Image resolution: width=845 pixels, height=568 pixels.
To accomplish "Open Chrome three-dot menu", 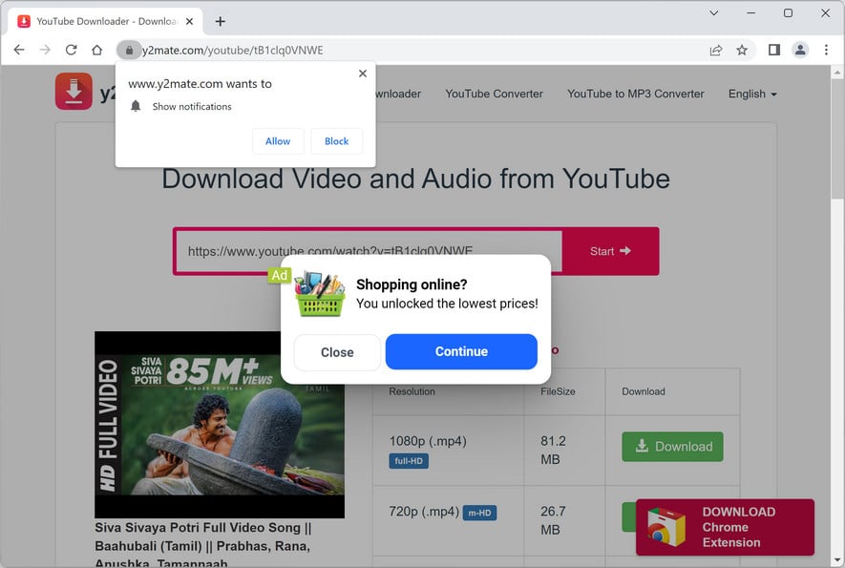I will 826,50.
